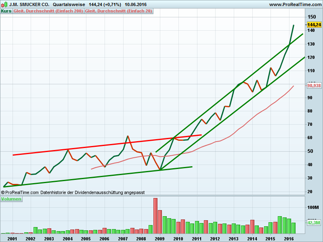Click the 2009 year label on the time axis

pos(160,239)
